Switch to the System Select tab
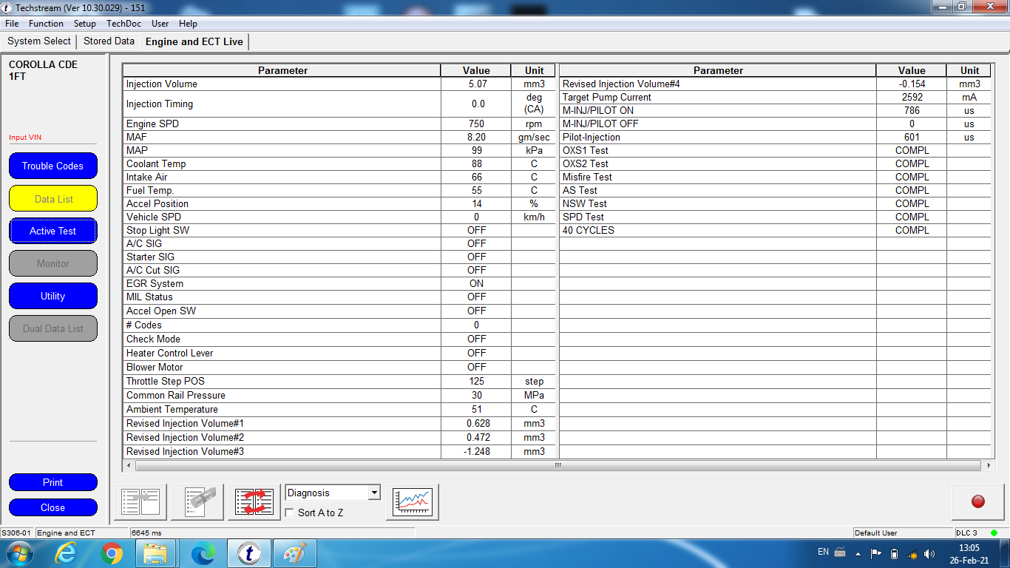Image resolution: width=1010 pixels, height=568 pixels. [39, 41]
